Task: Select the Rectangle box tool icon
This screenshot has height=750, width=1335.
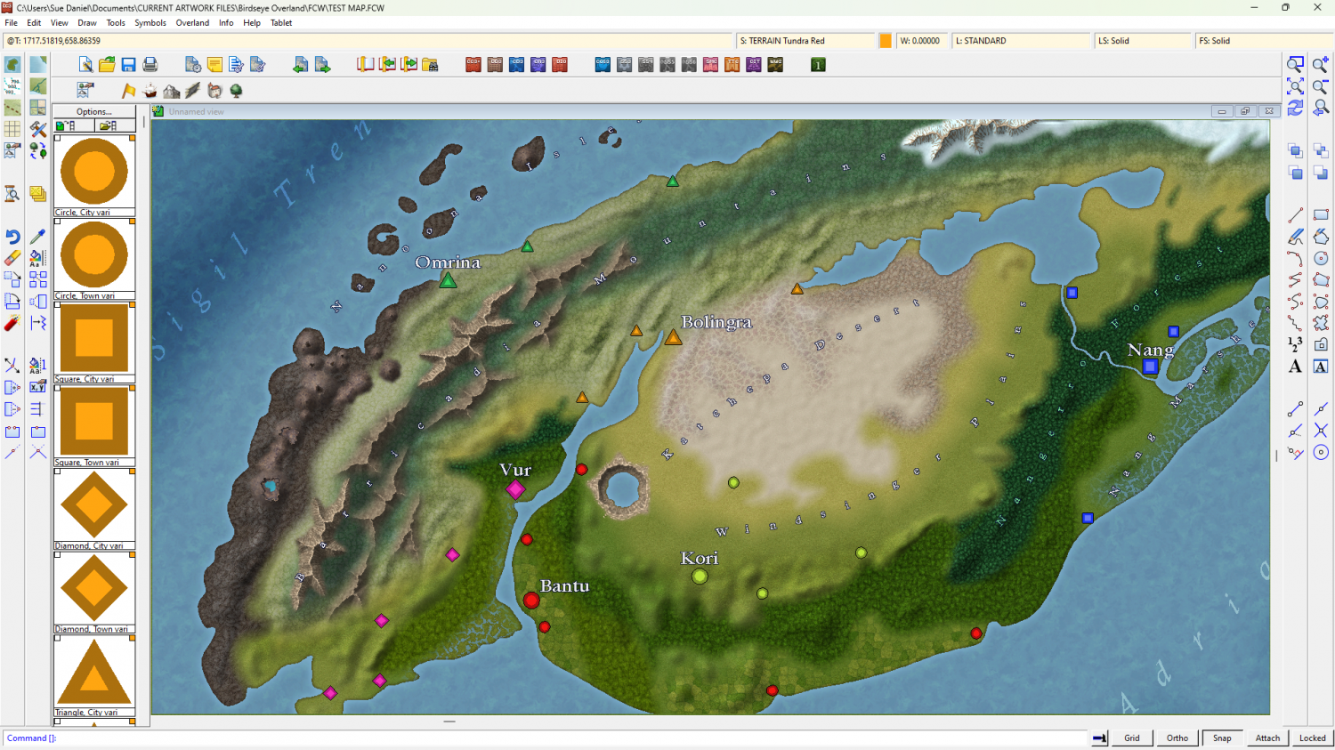Action: [x=1321, y=215]
